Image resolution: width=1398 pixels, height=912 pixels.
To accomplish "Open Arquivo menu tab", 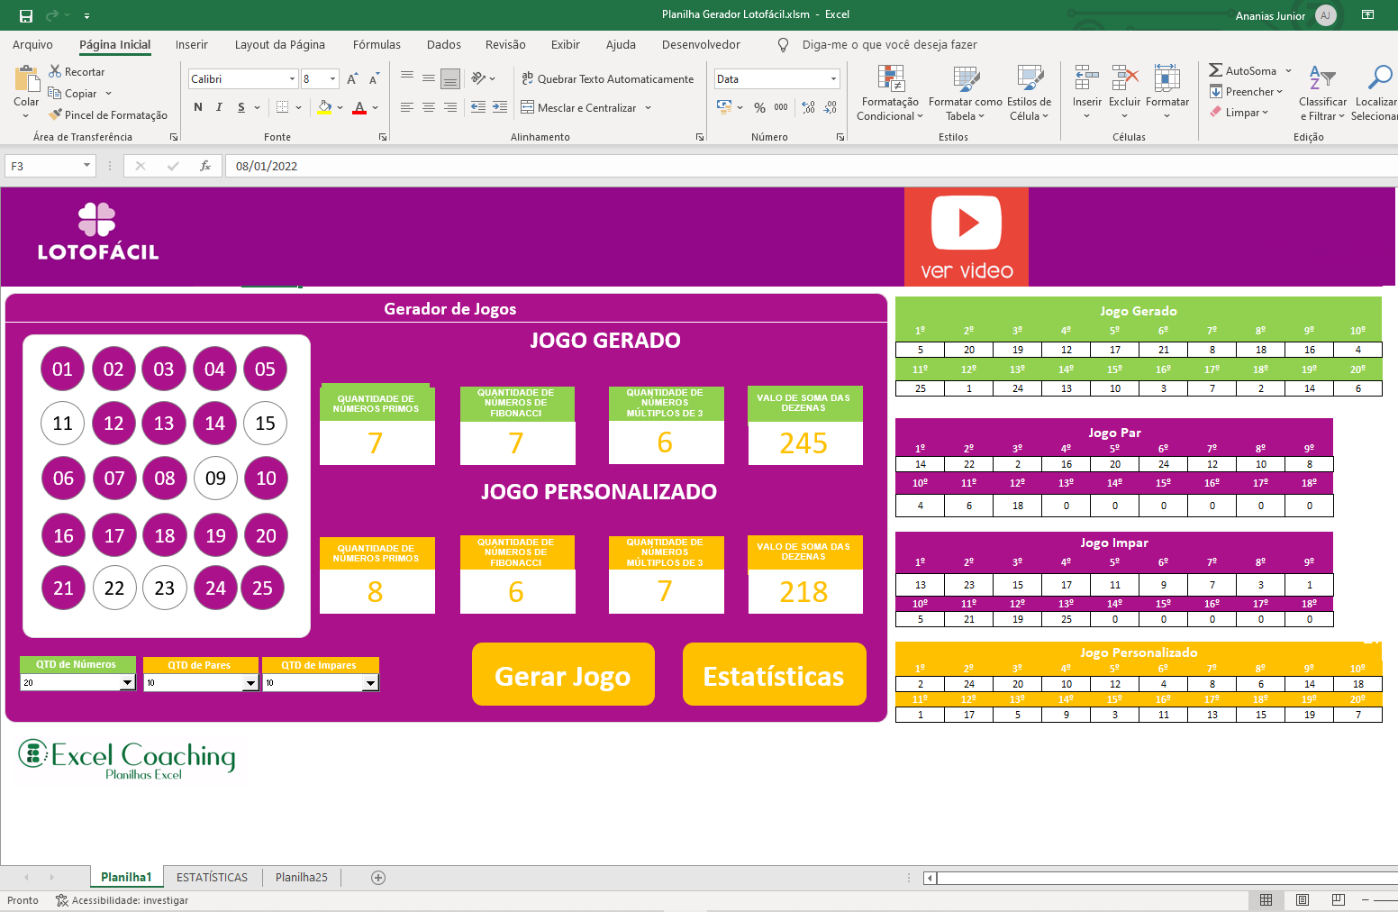I will (x=32, y=44).
